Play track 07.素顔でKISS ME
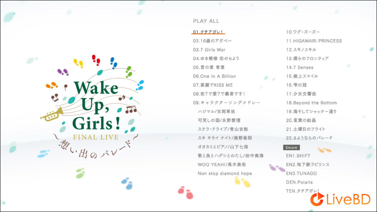This screenshot has height=212, width=377. click(213, 85)
